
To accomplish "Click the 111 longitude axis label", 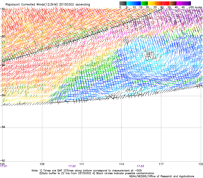I will (x=81, y=164).
